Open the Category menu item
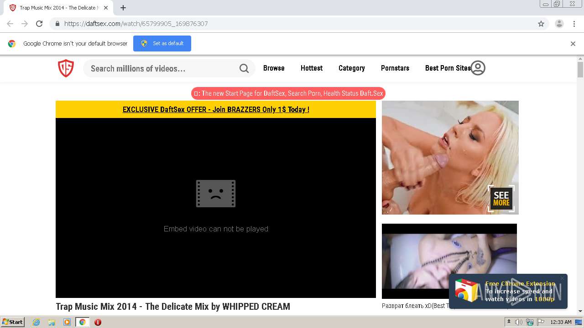The image size is (584, 328). pos(352,68)
